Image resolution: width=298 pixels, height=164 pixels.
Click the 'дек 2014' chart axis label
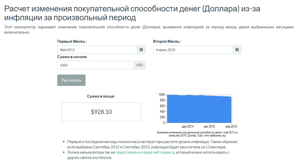click(x=187, y=126)
